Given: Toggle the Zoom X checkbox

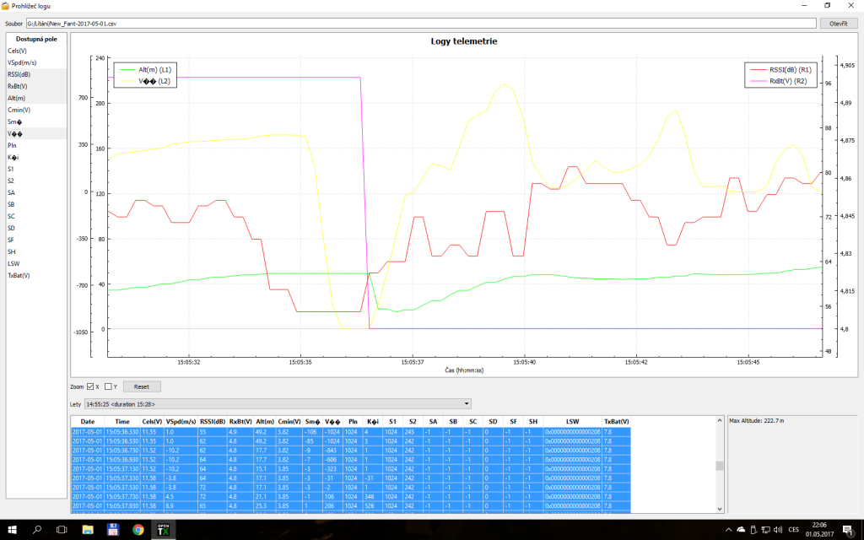Looking at the screenshot, I should 90,386.
